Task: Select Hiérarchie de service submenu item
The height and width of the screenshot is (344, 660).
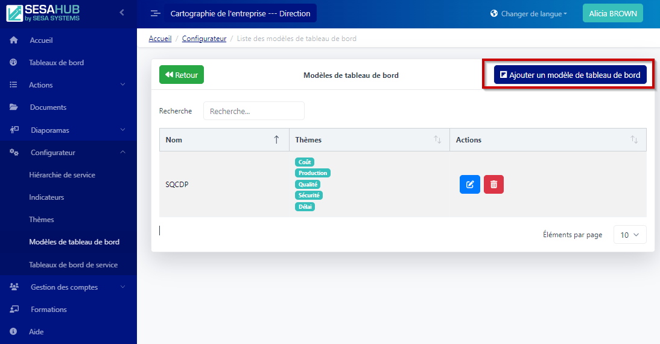Action: point(62,175)
